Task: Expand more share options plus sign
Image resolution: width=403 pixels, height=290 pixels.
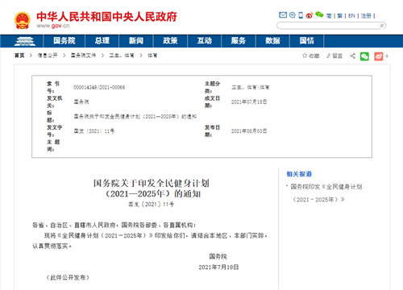Action: (x=387, y=56)
